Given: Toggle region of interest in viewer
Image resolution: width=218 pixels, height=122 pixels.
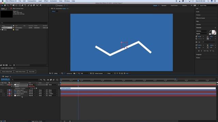Looking at the screenshot, I should (x=91, y=74).
